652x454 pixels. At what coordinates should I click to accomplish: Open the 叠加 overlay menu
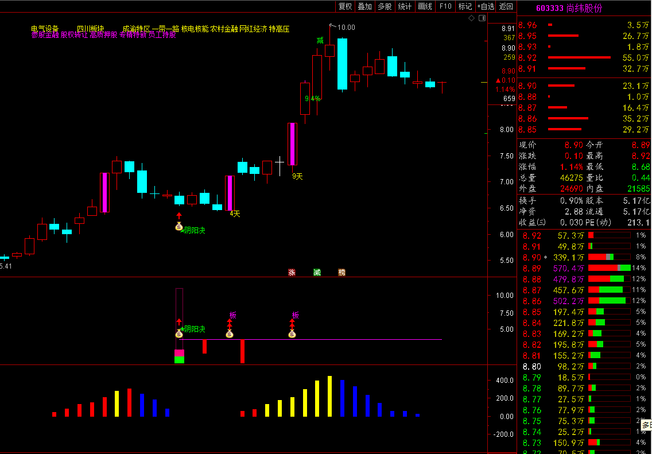coord(364,6)
